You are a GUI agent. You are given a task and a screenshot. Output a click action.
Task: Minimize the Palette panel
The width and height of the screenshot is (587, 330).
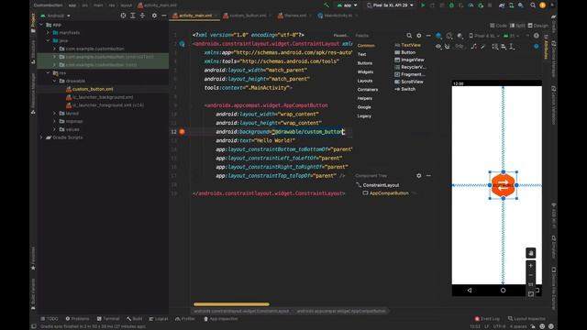pyautogui.click(x=428, y=36)
